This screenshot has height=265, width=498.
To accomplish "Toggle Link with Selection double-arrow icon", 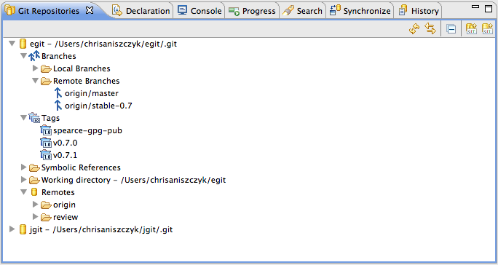I will point(430,29).
